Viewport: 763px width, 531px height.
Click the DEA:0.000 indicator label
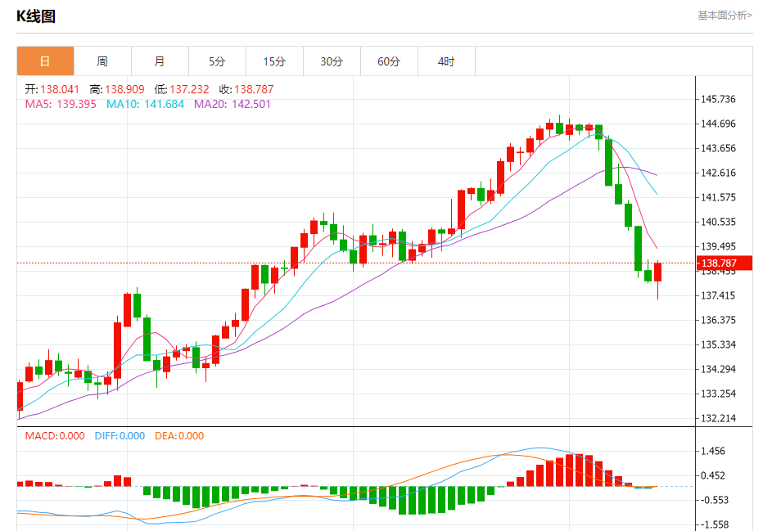[179, 436]
